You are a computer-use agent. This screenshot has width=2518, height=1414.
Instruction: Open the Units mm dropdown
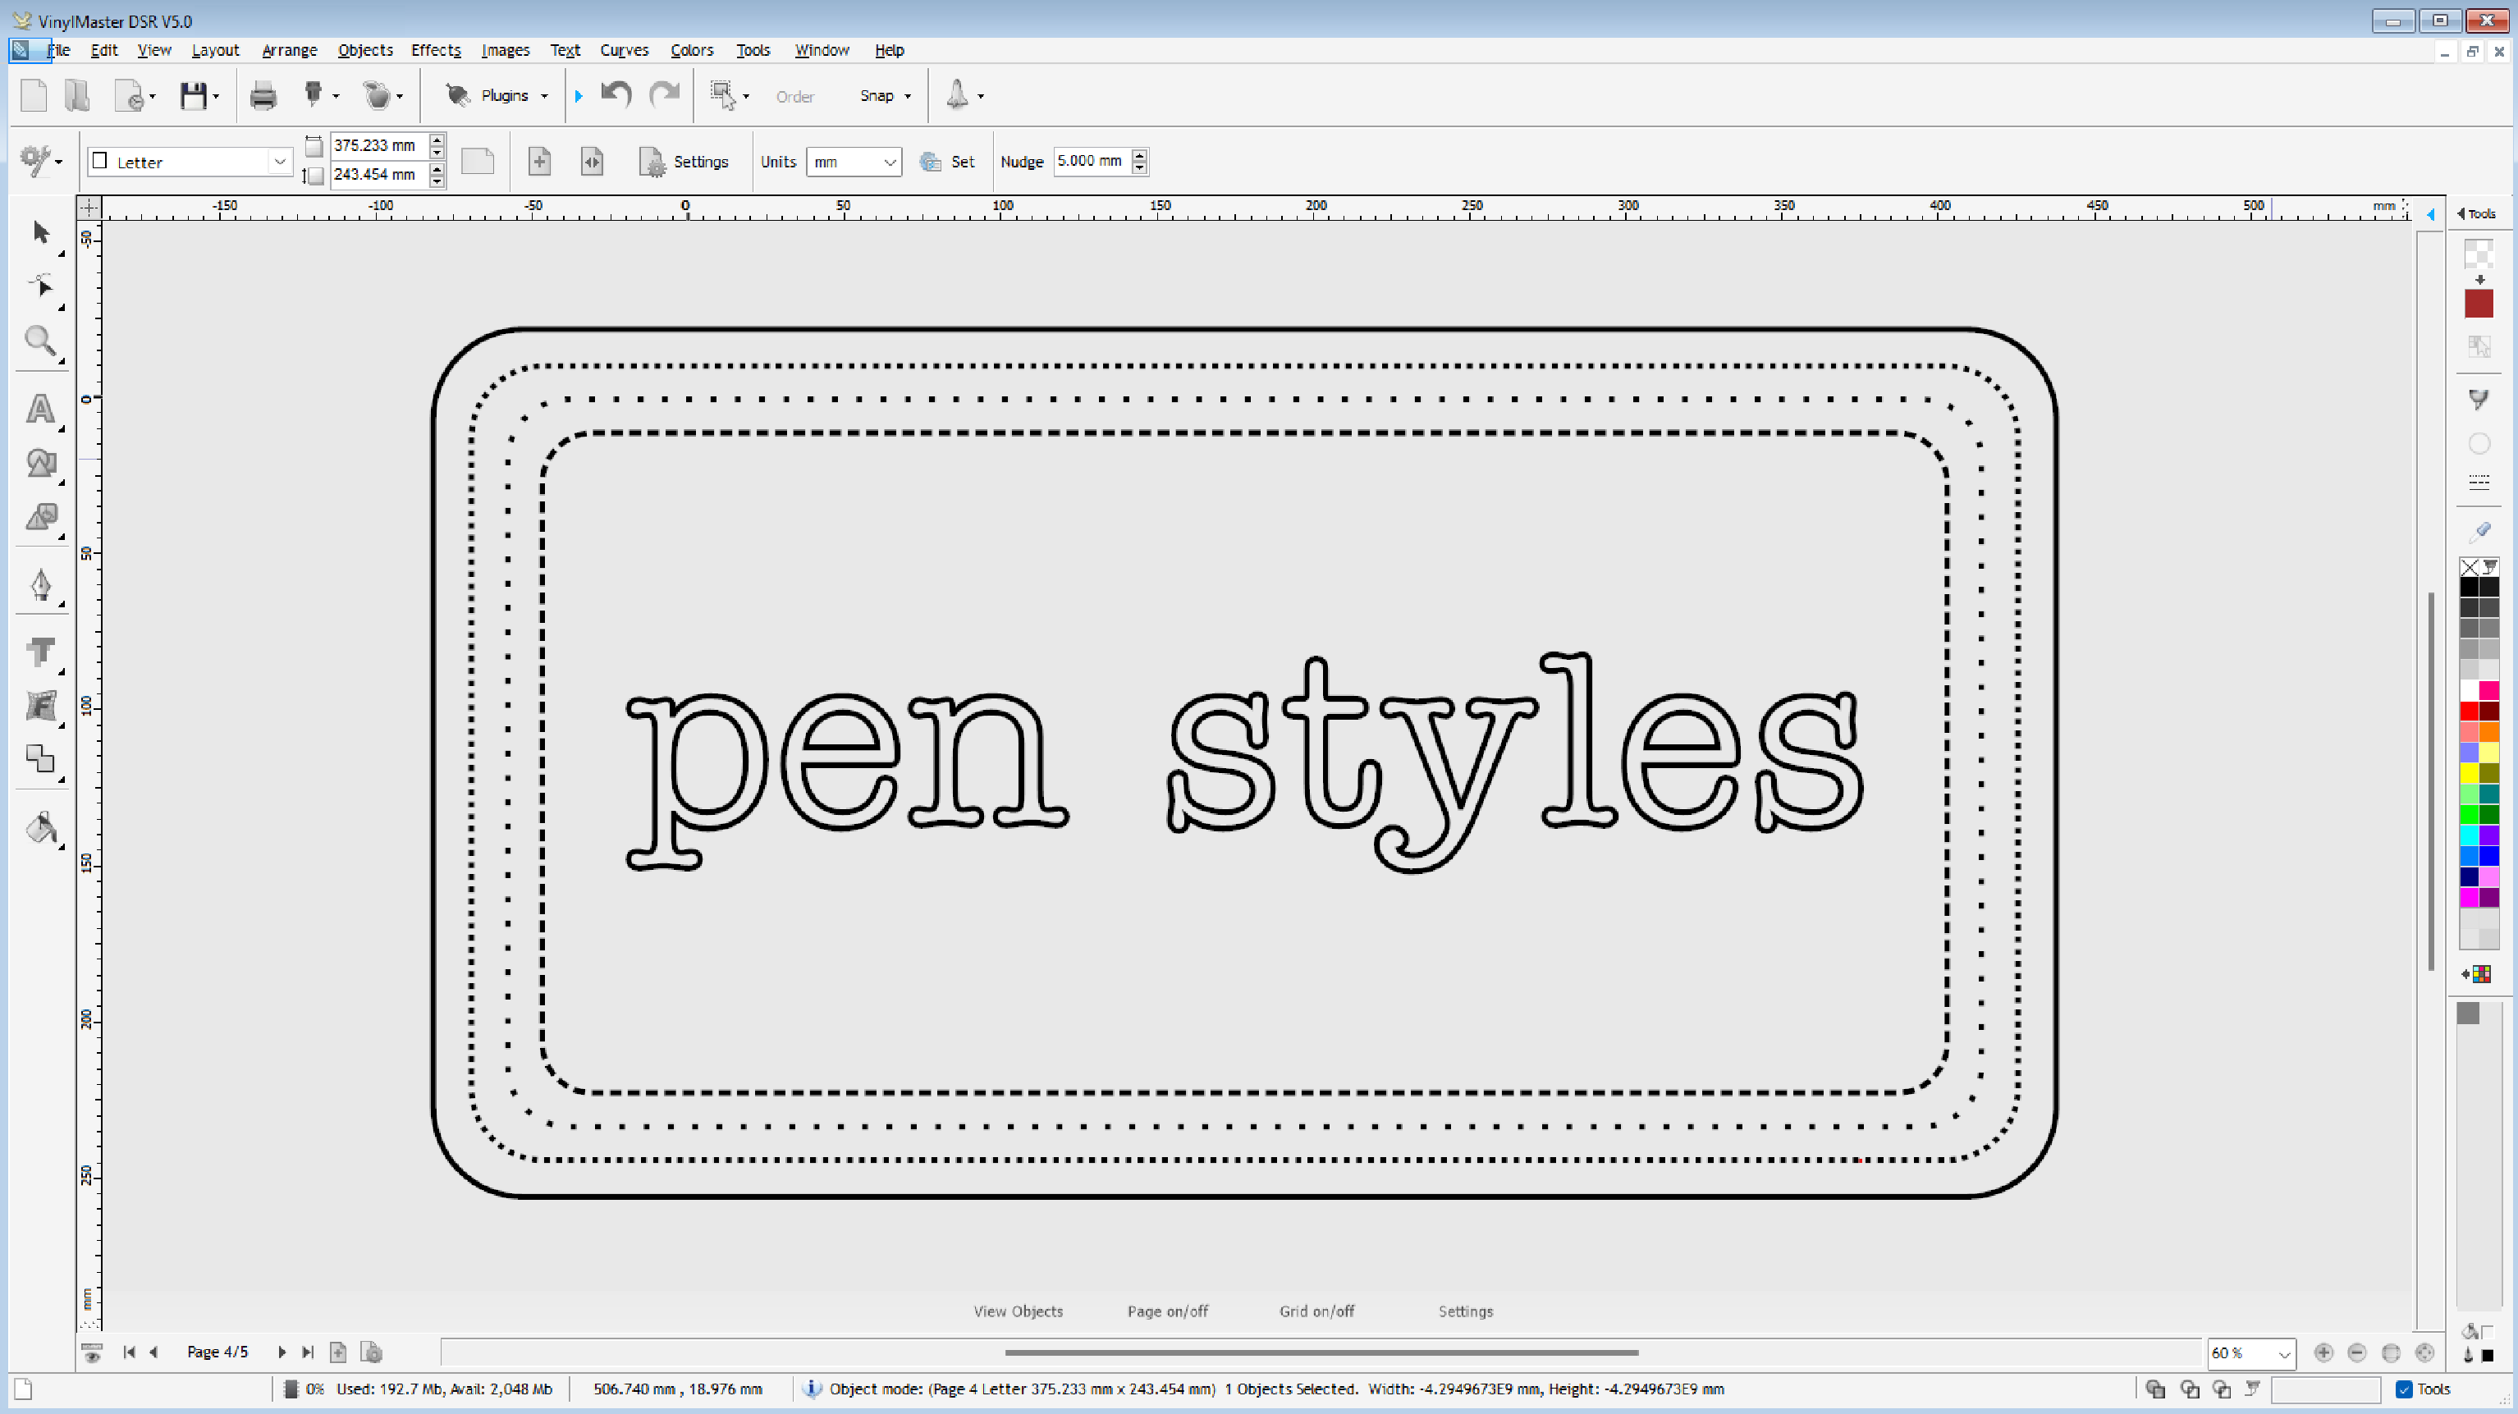coord(889,162)
